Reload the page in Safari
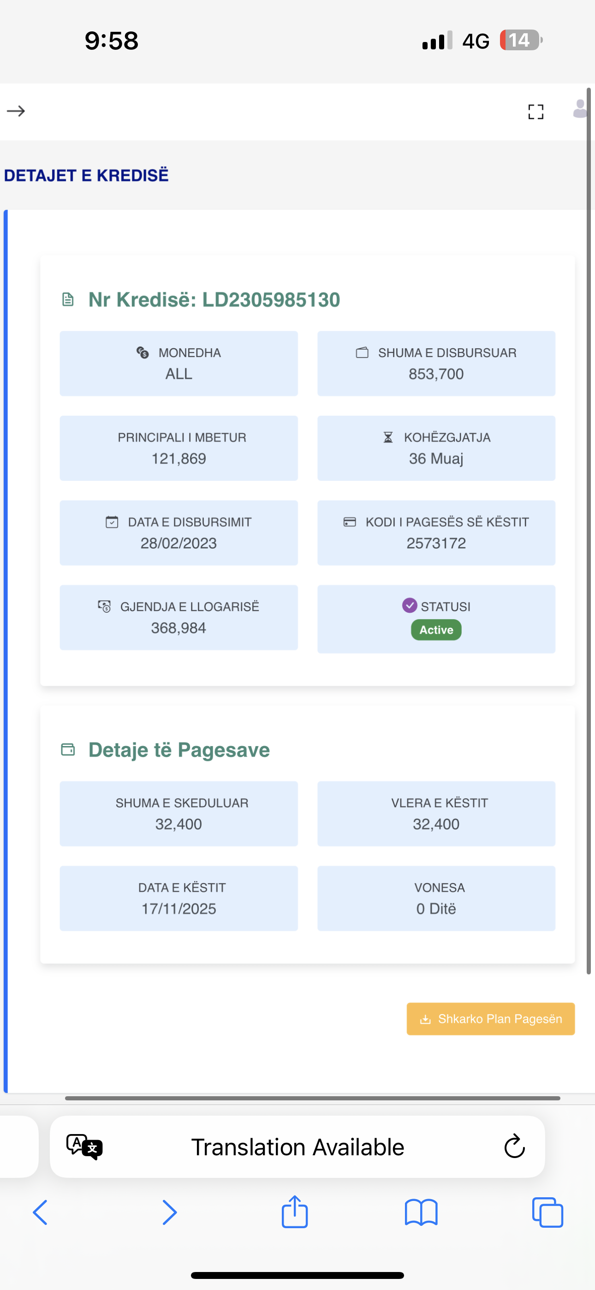 click(514, 1146)
